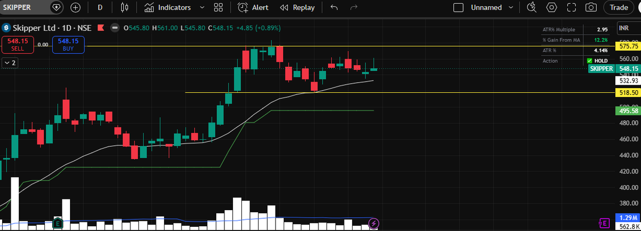
Task: Click the ATR % value 4.14%
Action: pyautogui.click(x=602, y=50)
